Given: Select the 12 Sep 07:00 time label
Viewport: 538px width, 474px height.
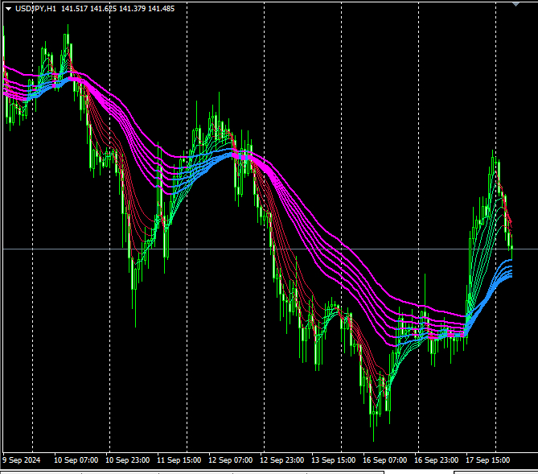Looking at the screenshot, I should [231, 460].
